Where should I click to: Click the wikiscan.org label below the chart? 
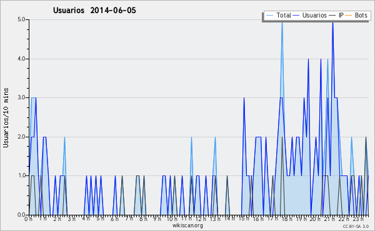pyautogui.click(x=187, y=225)
